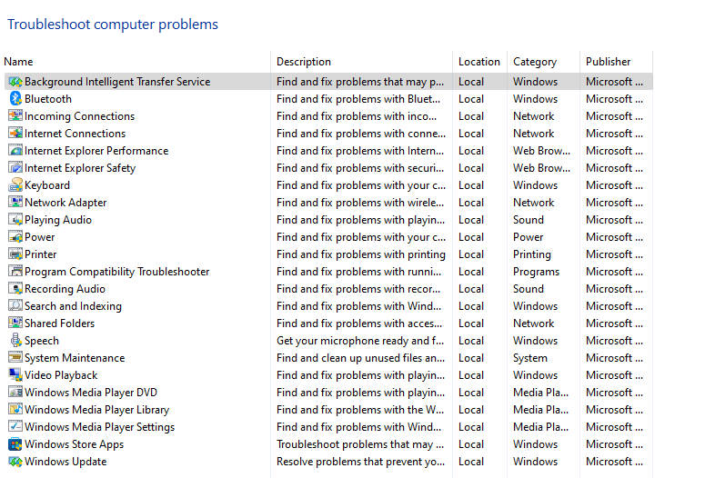Select Background Intelligent Transfer Service row
Image resolution: width=705 pixels, height=478 pixels.
328,81
